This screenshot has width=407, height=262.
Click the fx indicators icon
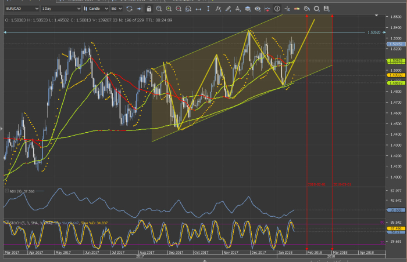coord(217,9)
